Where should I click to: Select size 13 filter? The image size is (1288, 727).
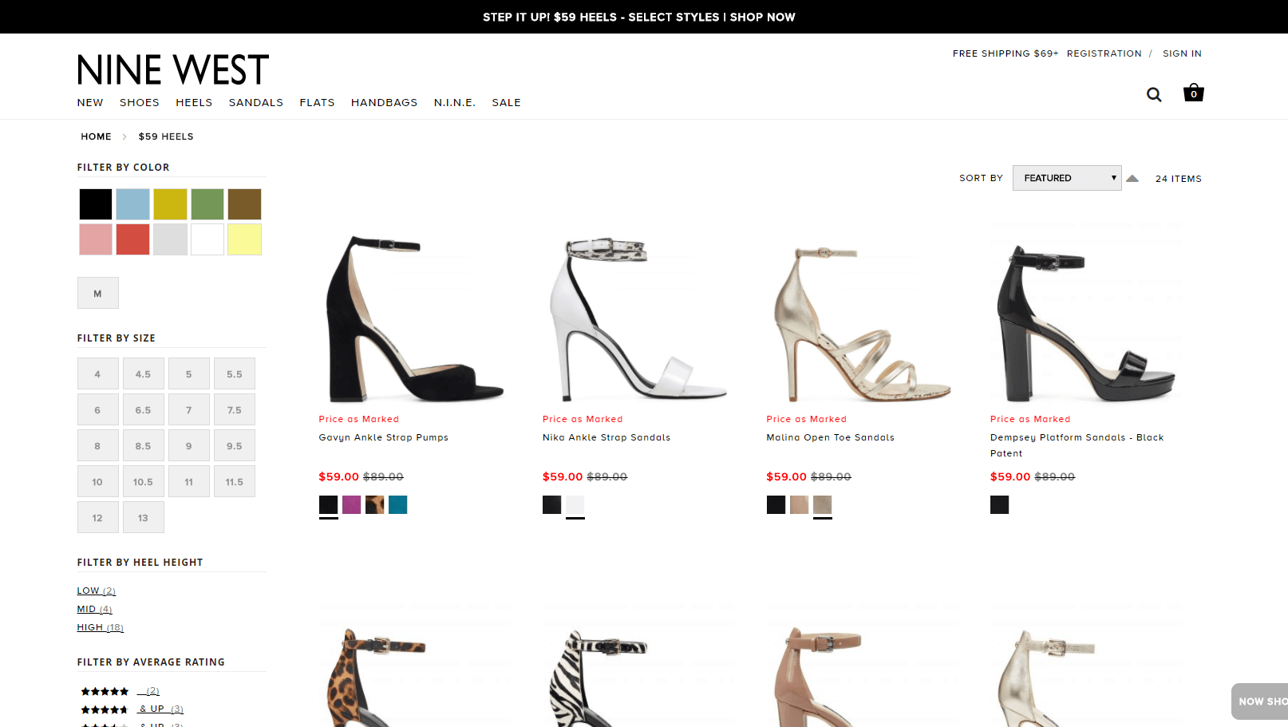pos(144,517)
